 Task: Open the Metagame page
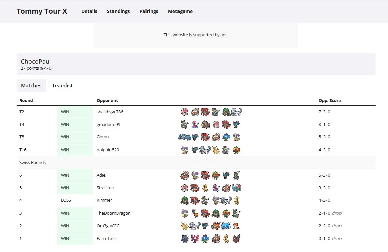click(180, 11)
